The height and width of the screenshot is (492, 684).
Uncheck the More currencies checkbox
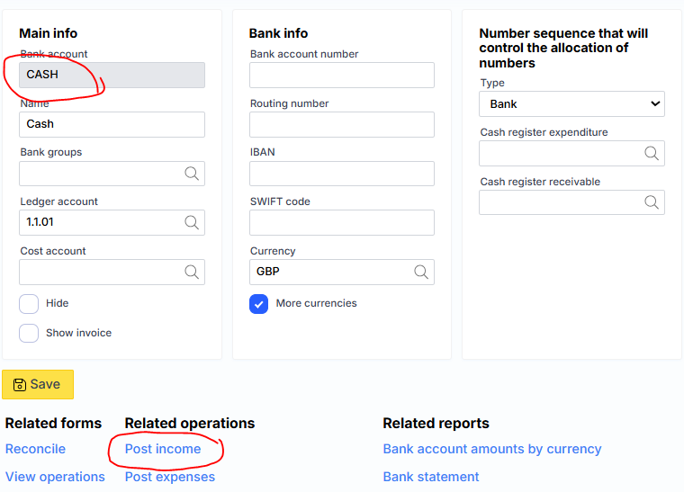259,304
